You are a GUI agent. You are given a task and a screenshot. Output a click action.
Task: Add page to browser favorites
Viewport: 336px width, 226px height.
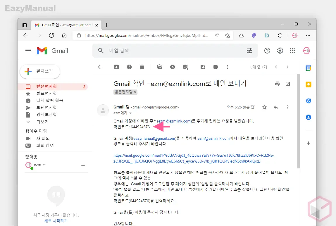click(x=227, y=35)
